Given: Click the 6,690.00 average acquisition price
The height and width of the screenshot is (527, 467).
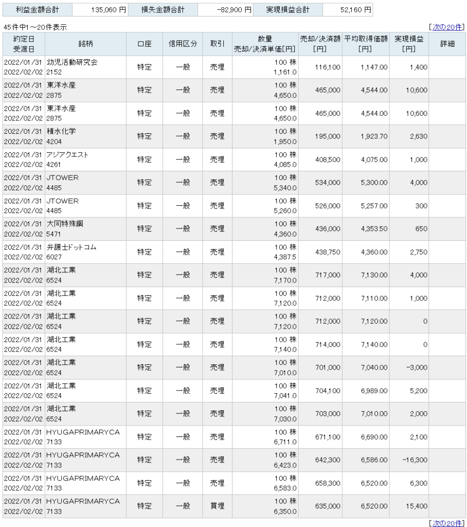Looking at the screenshot, I should point(374,437).
